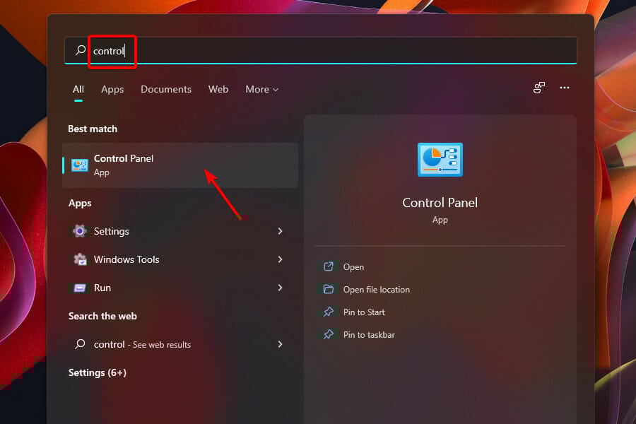The image size is (636, 424).
Task: Click the large Control Panel icon in preview pane
Action: point(440,159)
